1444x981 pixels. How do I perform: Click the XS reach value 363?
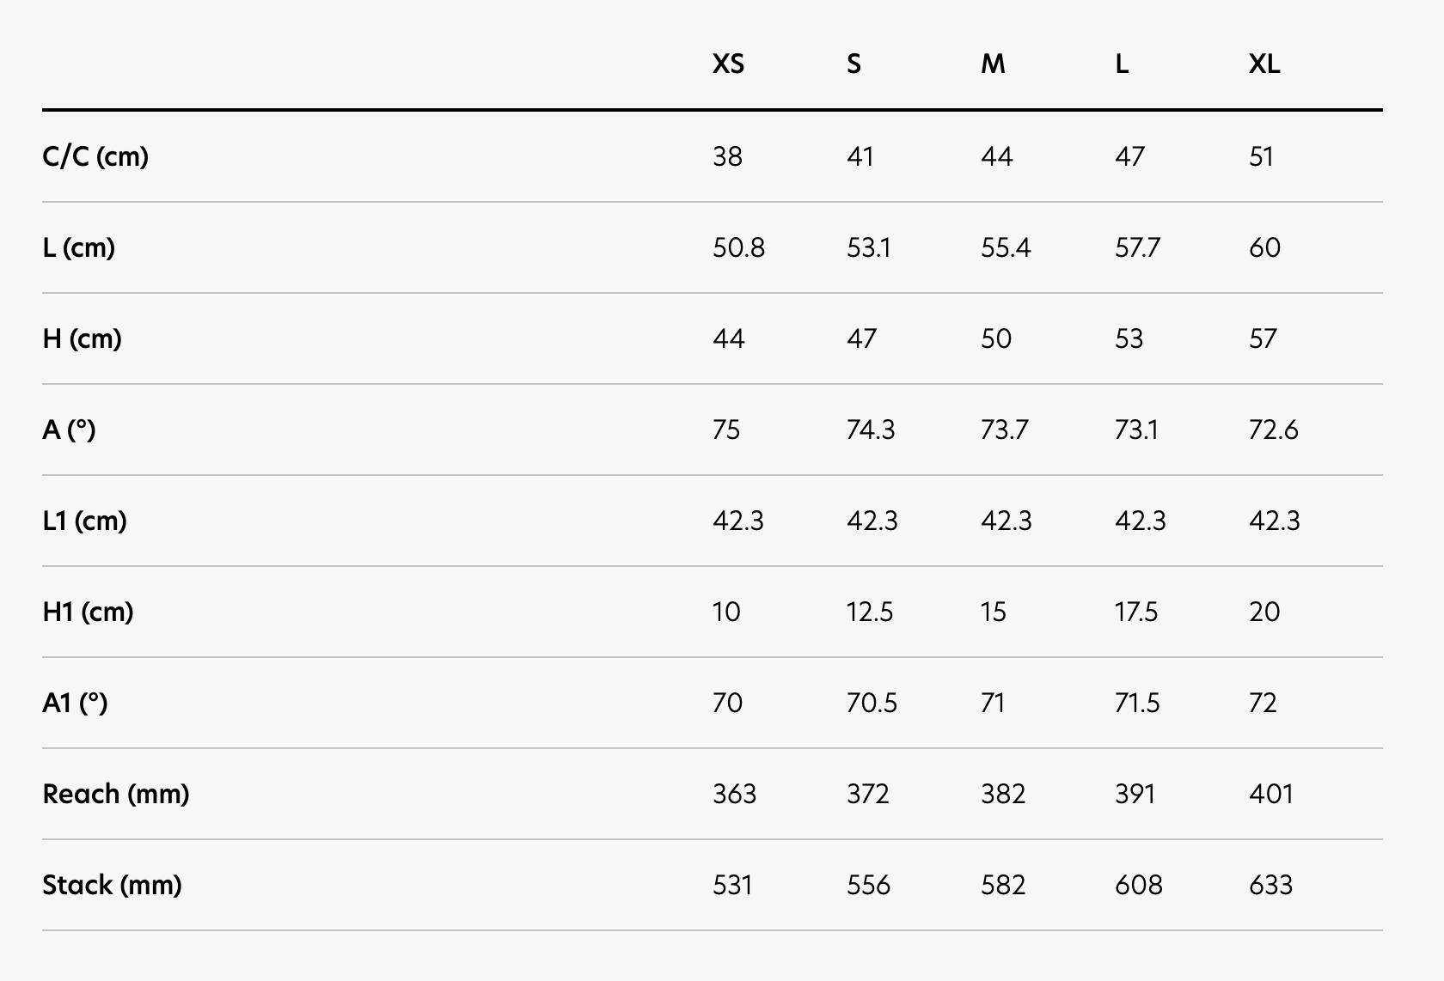[734, 794]
